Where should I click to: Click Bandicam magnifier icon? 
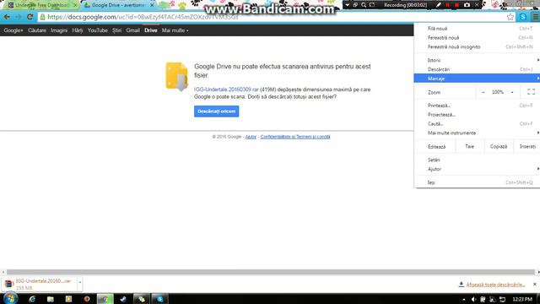(364, 5)
